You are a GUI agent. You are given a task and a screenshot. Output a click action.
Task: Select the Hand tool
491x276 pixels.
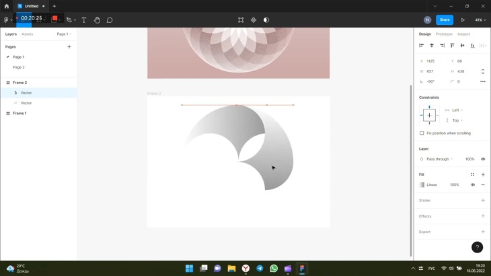pyautogui.click(x=97, y=20)
